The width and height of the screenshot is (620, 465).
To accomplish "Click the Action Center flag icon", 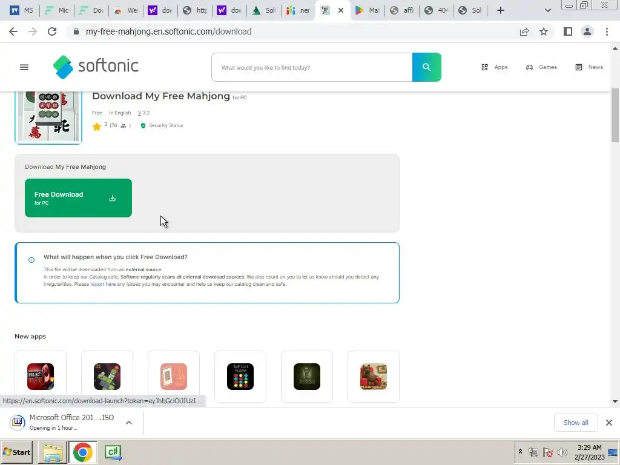I will tap(547, 452).
